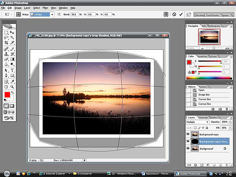236x177 pixels.
Task: Switch to Quick Mask mode
Action: tap(12, 106)
